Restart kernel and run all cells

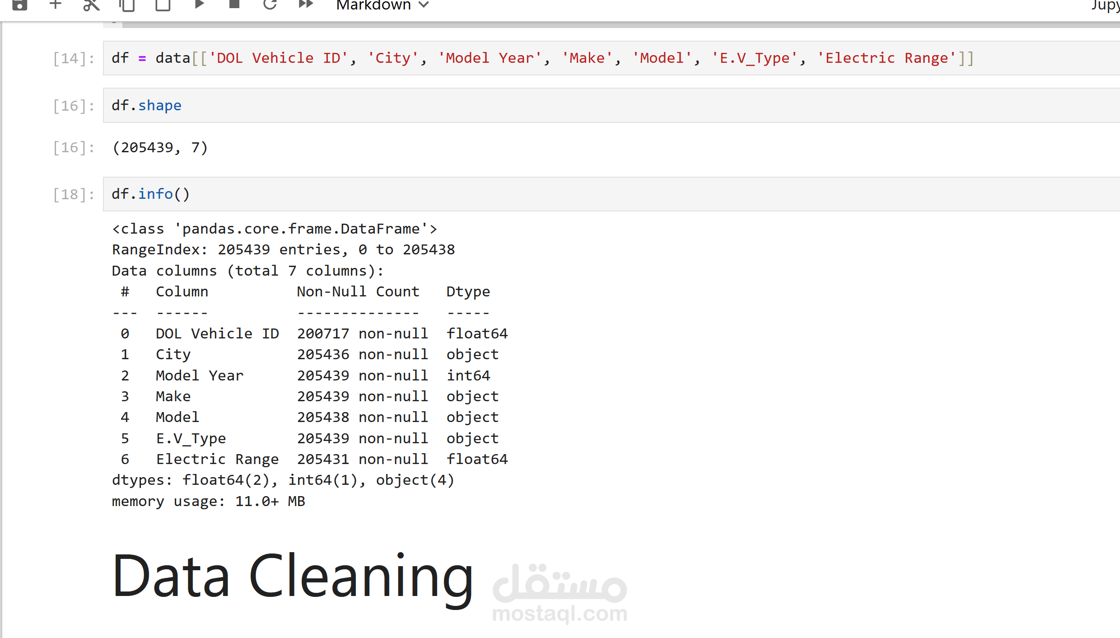[x=306, y=5]
